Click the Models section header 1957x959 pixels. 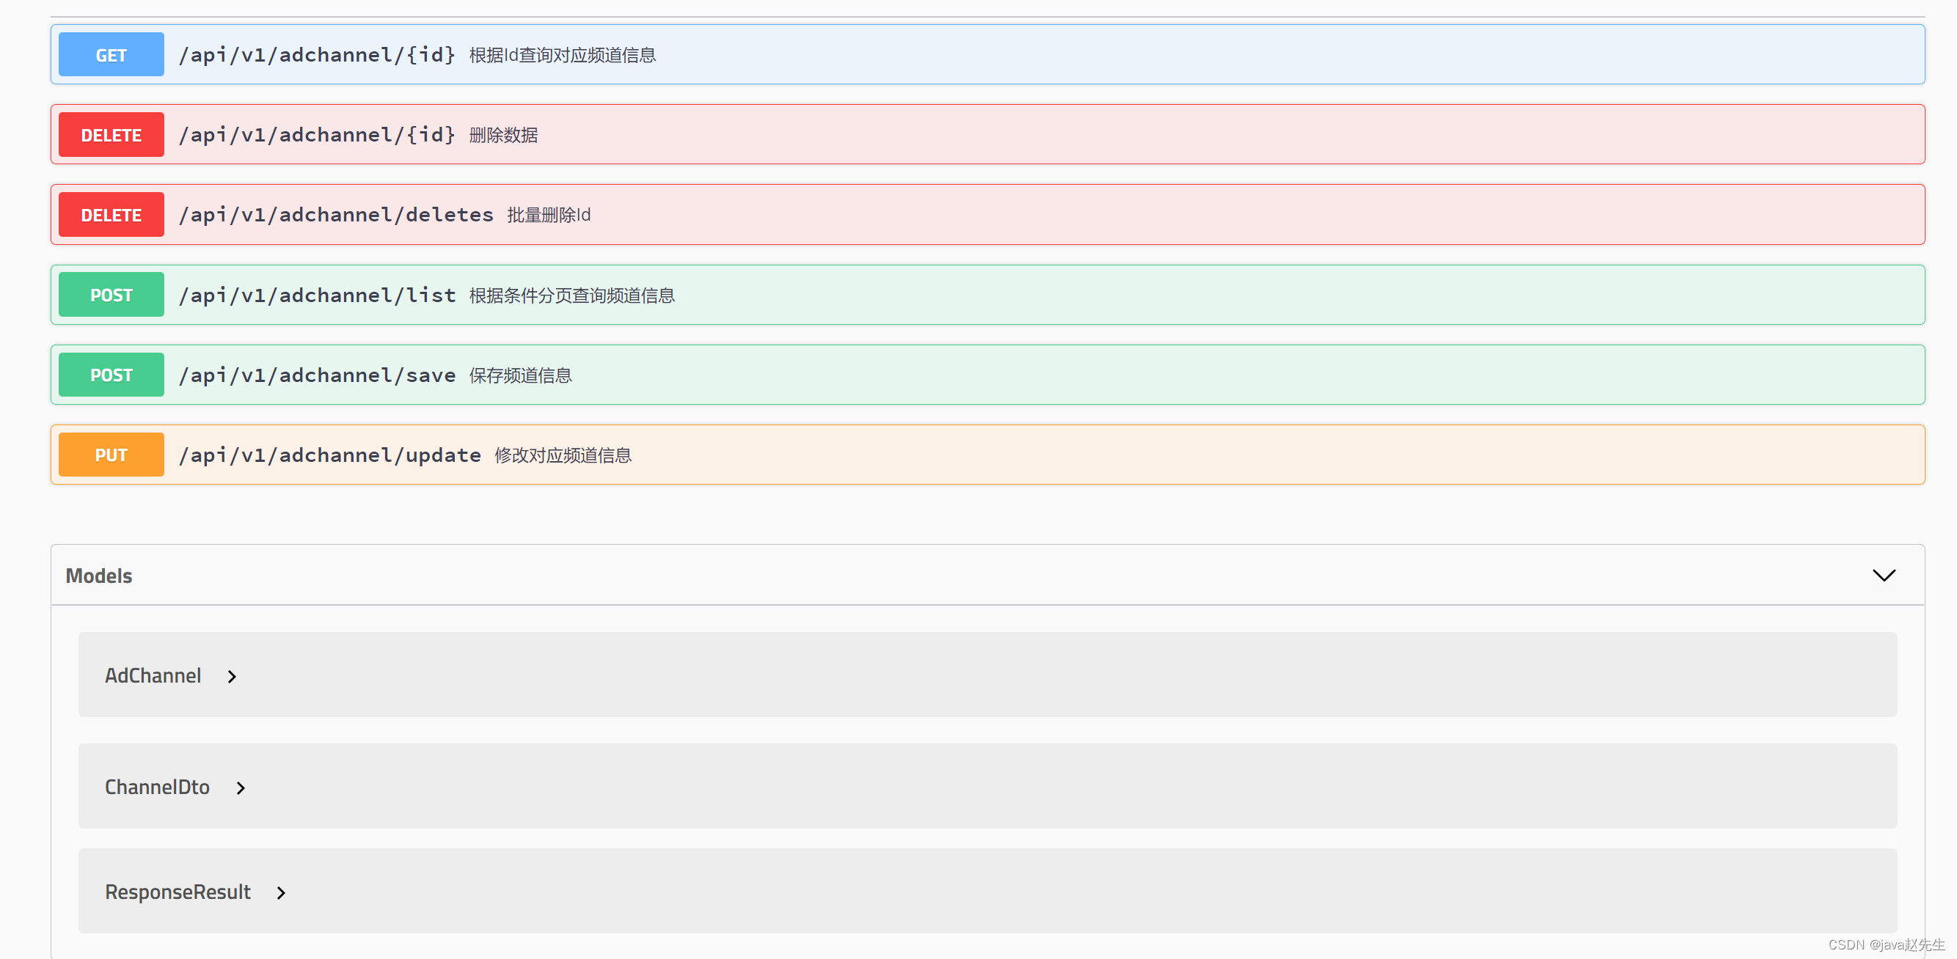(x=98, y=575)
